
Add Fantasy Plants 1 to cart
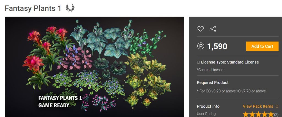coord(262,46)
